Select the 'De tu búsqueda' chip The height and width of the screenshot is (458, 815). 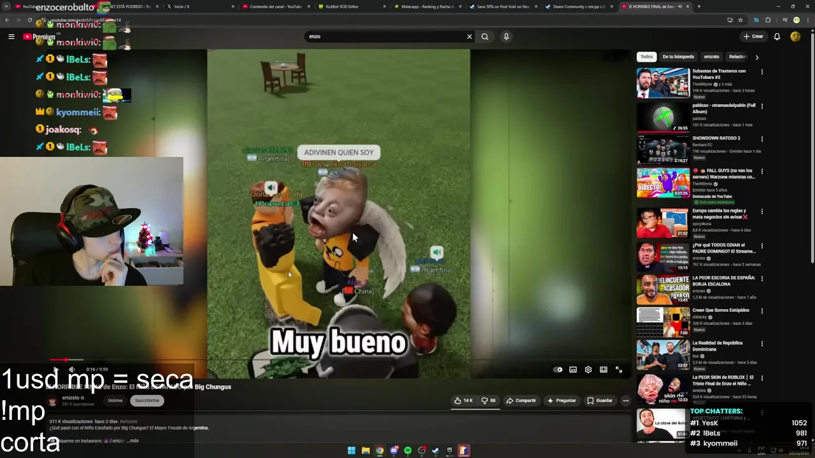(678, 57)
